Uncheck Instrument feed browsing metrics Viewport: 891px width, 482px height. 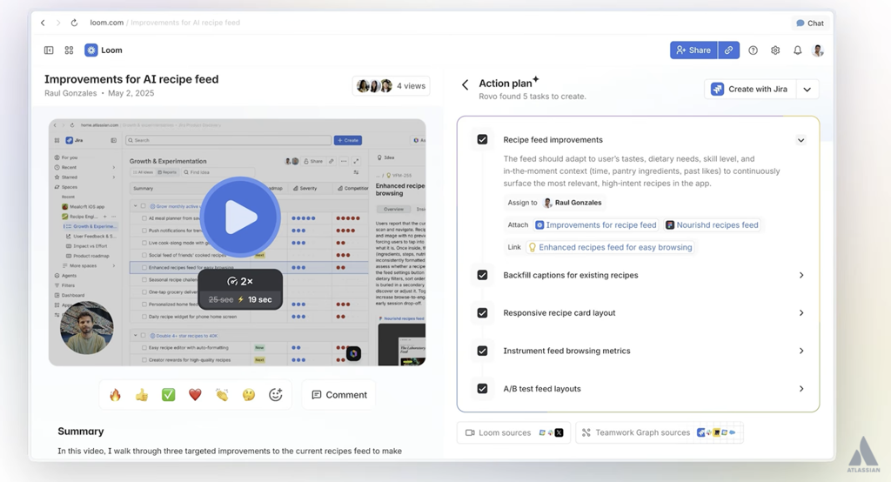coord(482,351)
